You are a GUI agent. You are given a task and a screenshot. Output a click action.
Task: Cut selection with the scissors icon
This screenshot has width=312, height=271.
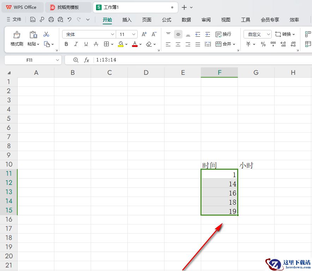pos(46,34)
